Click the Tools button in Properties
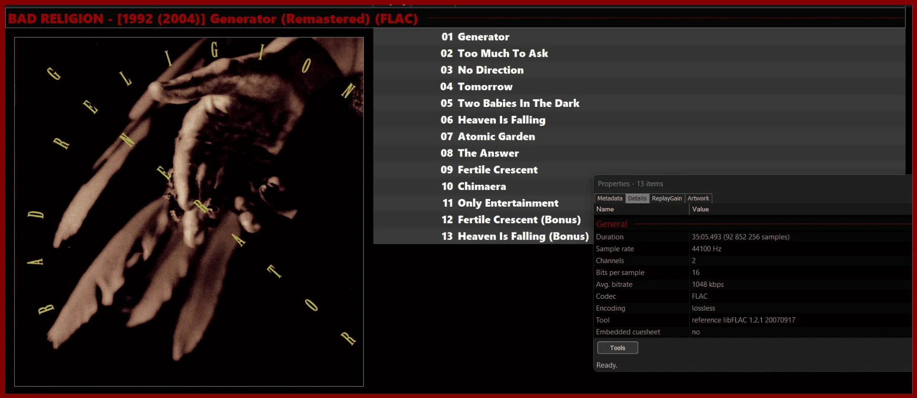This screenshot has height=398, width=917. tap(618, 348)
